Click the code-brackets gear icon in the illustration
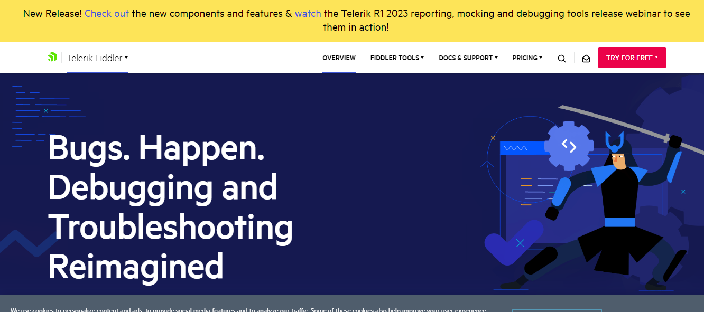 click(x=570, y=145)
